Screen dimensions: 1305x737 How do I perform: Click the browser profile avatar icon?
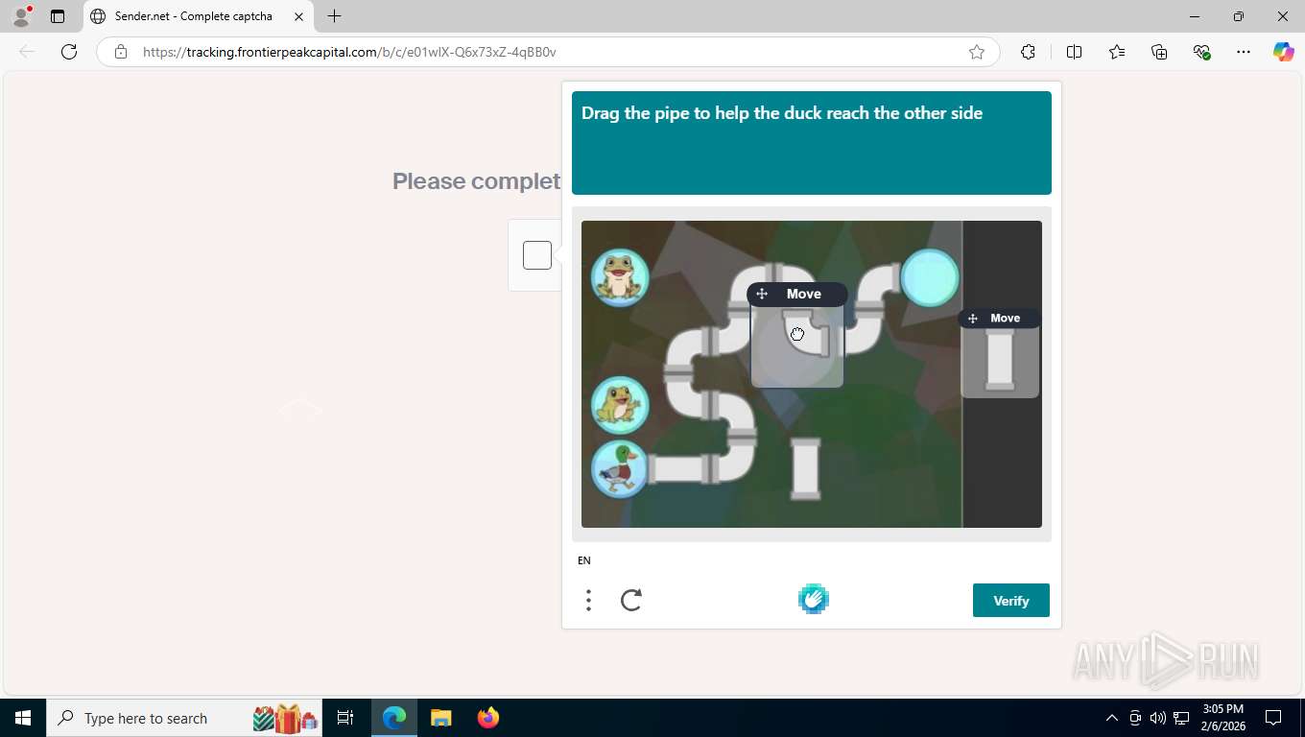click(21, 16)
